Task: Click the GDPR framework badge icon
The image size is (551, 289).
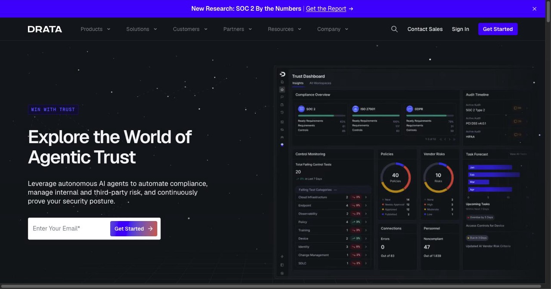Action: tap(410, 109)
